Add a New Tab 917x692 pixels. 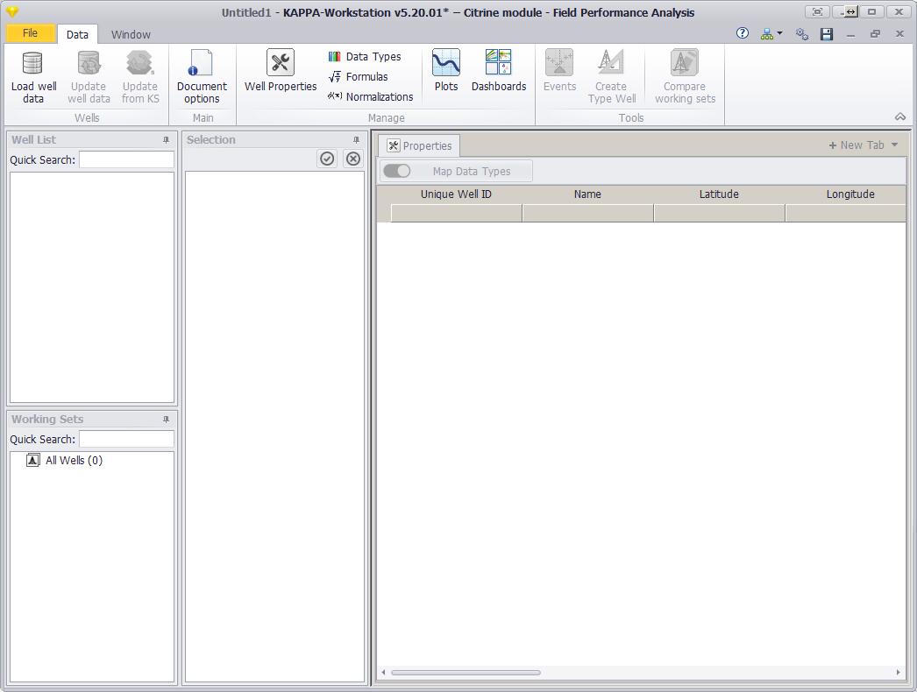click(x=857, y=145)
